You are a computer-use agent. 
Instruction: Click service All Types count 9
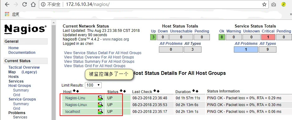pos(267,49)
